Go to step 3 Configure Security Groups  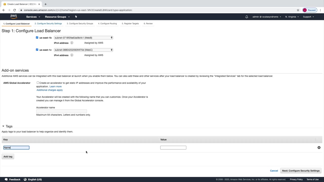point(80,24)
